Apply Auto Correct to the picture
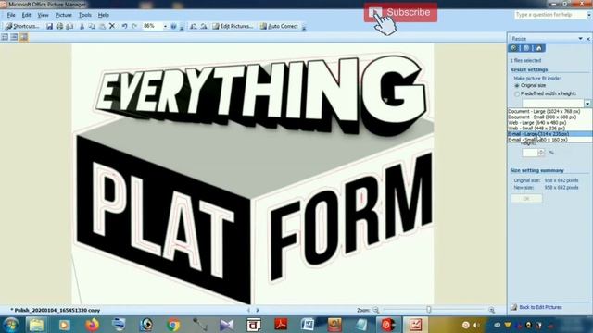 click(x=279, y=26)
